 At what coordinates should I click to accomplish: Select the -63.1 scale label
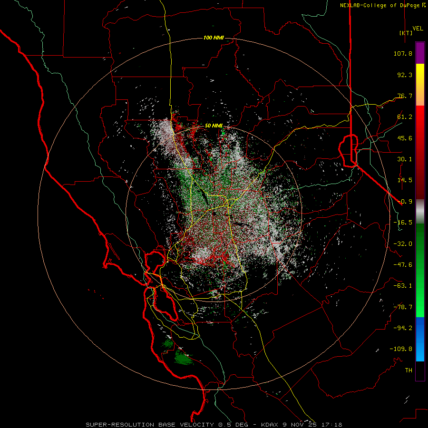[x=403, y=286]
